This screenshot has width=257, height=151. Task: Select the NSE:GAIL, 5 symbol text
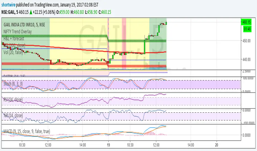(x=10, y=12)
